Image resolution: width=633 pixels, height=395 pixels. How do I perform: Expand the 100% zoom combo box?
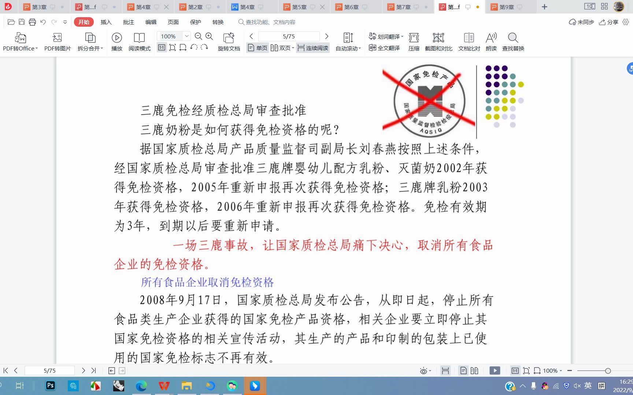point(186,36)
